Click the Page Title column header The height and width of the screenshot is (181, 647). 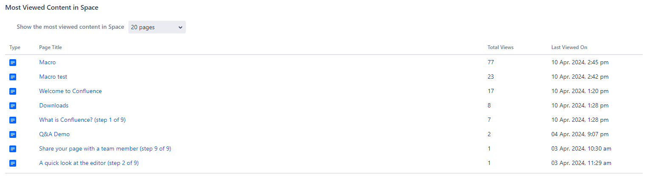[50, 47]
